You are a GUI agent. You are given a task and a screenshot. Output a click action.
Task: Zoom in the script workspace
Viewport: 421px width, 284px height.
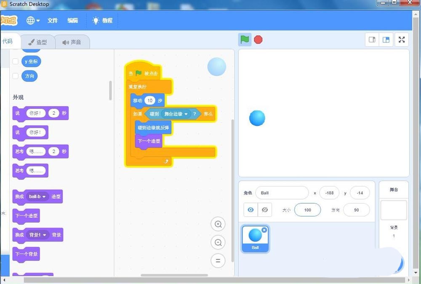tap(218, 224)
